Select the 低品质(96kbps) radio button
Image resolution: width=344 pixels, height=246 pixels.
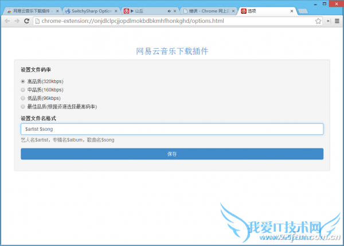point(23,98)
